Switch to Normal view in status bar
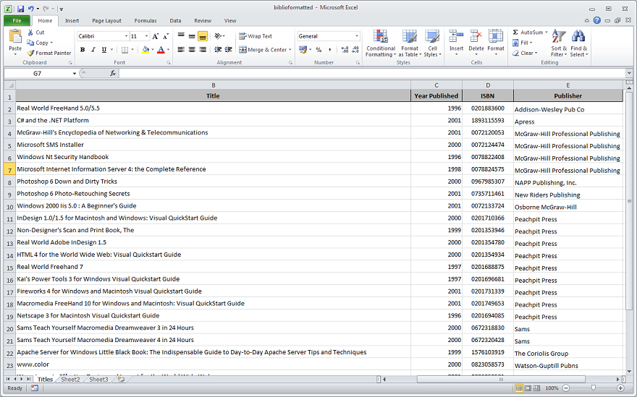The height and width of the screenshot is (397, 637). 519,388
